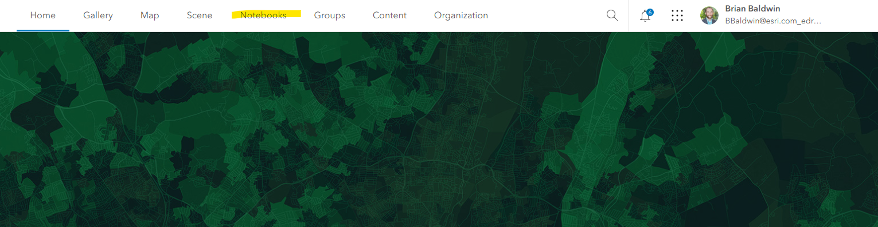Open the Gallery tab
Viewport: 878px width, 227px height.
click(x=98, y=15)
